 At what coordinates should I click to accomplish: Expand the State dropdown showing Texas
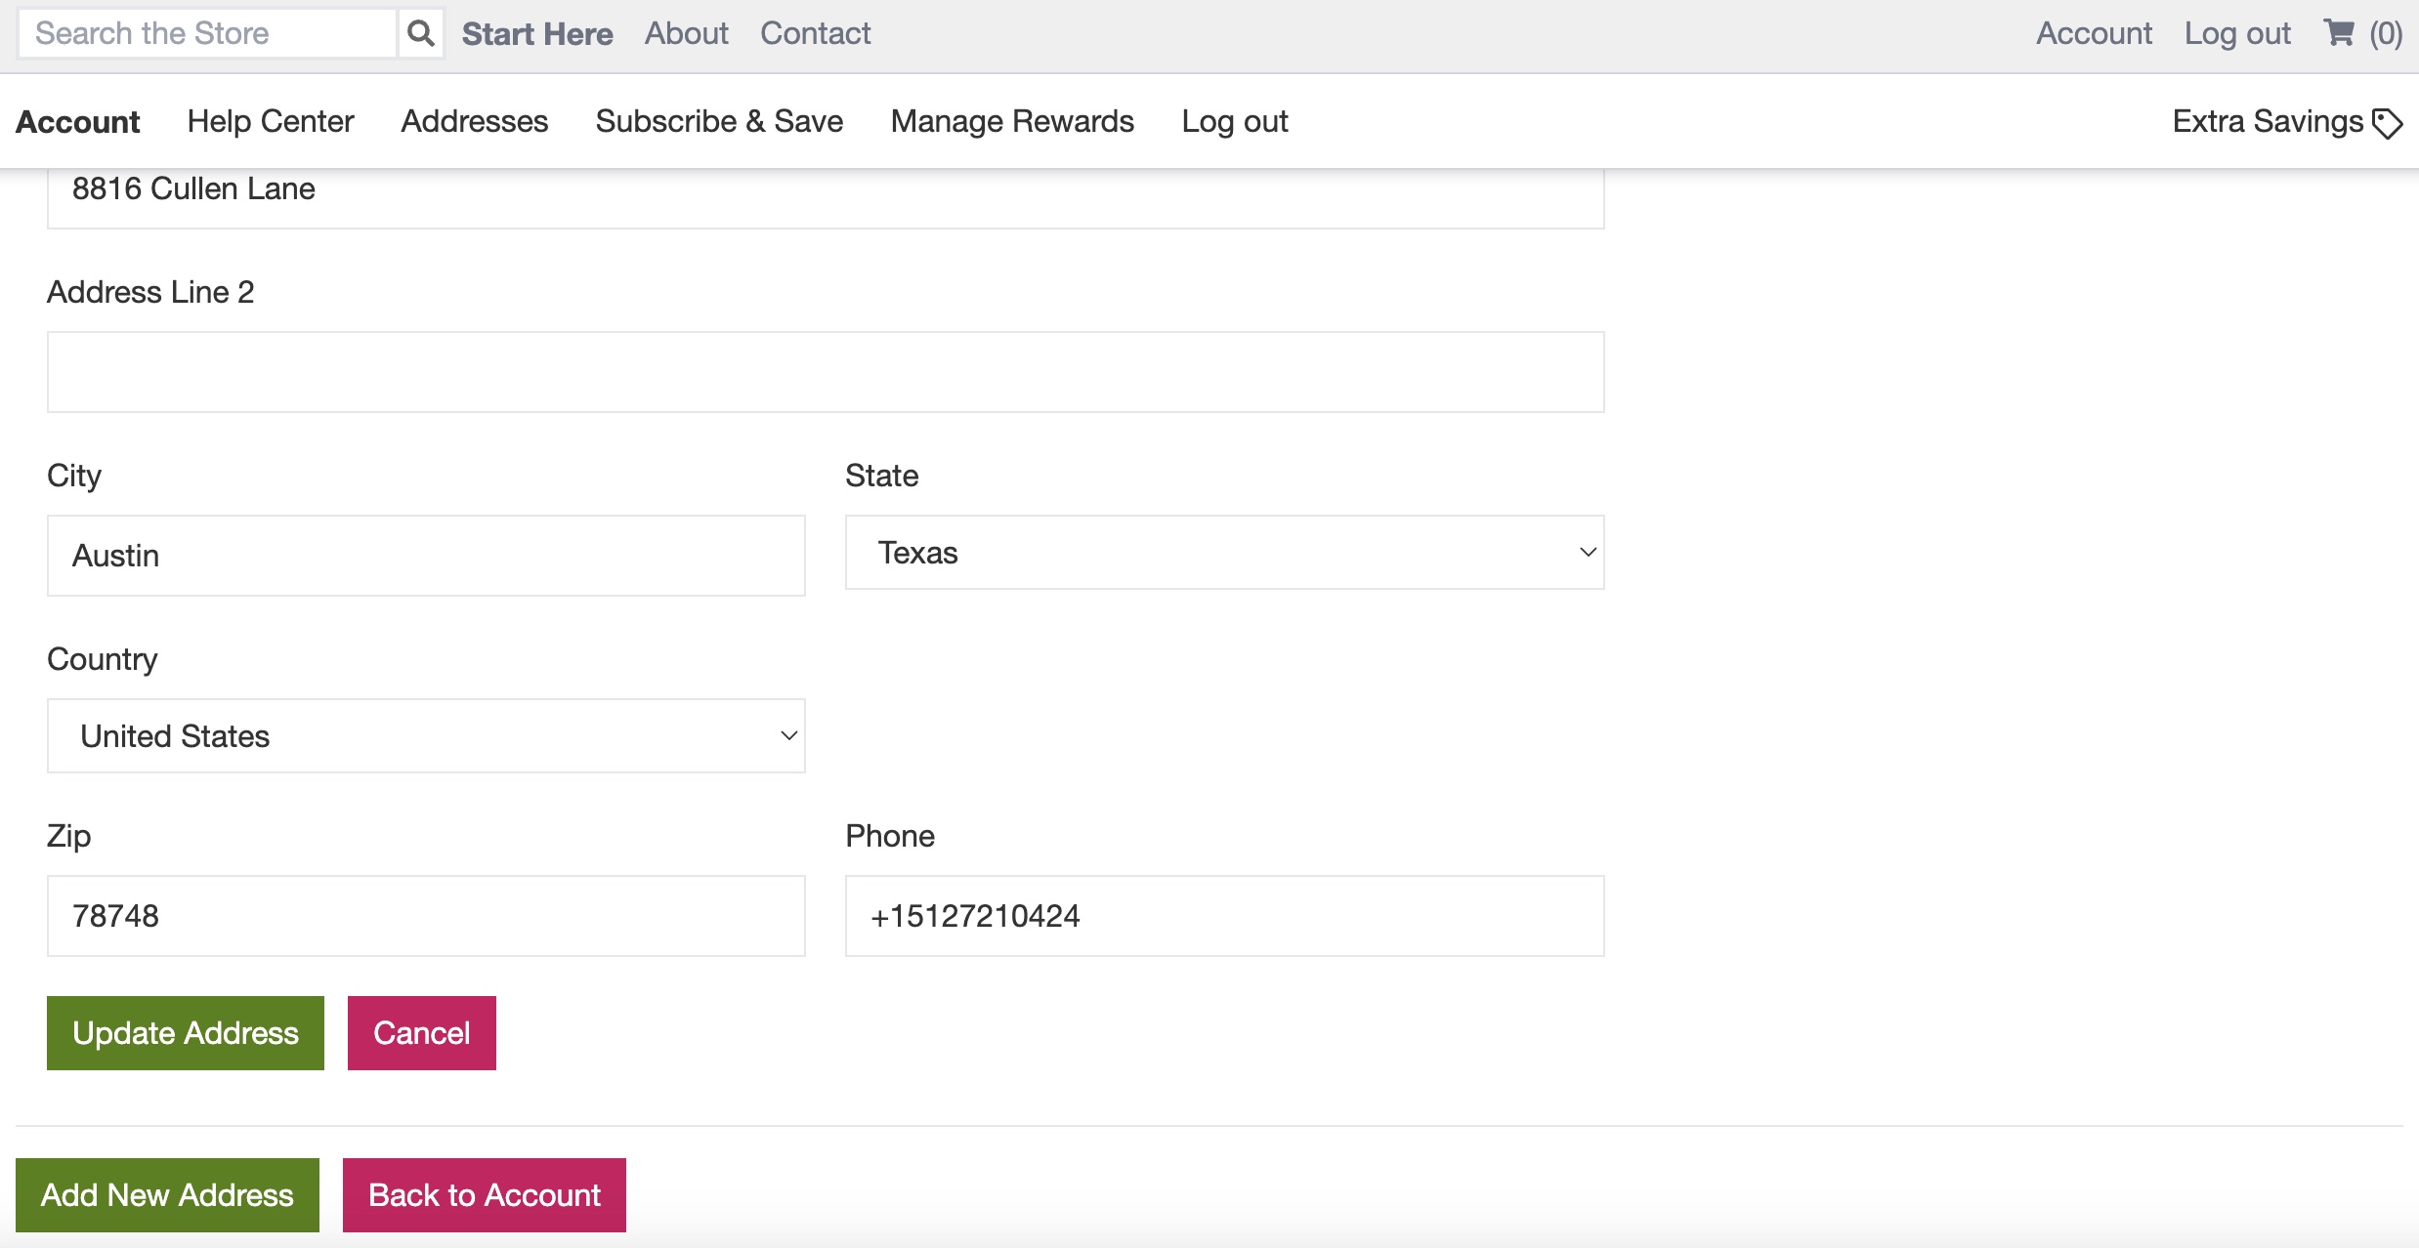point(1223,553)
